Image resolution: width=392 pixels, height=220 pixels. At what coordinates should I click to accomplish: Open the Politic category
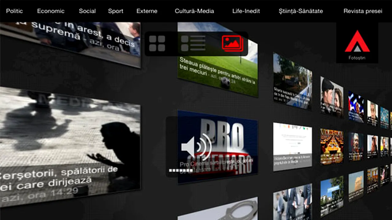[x=14, y=11]
